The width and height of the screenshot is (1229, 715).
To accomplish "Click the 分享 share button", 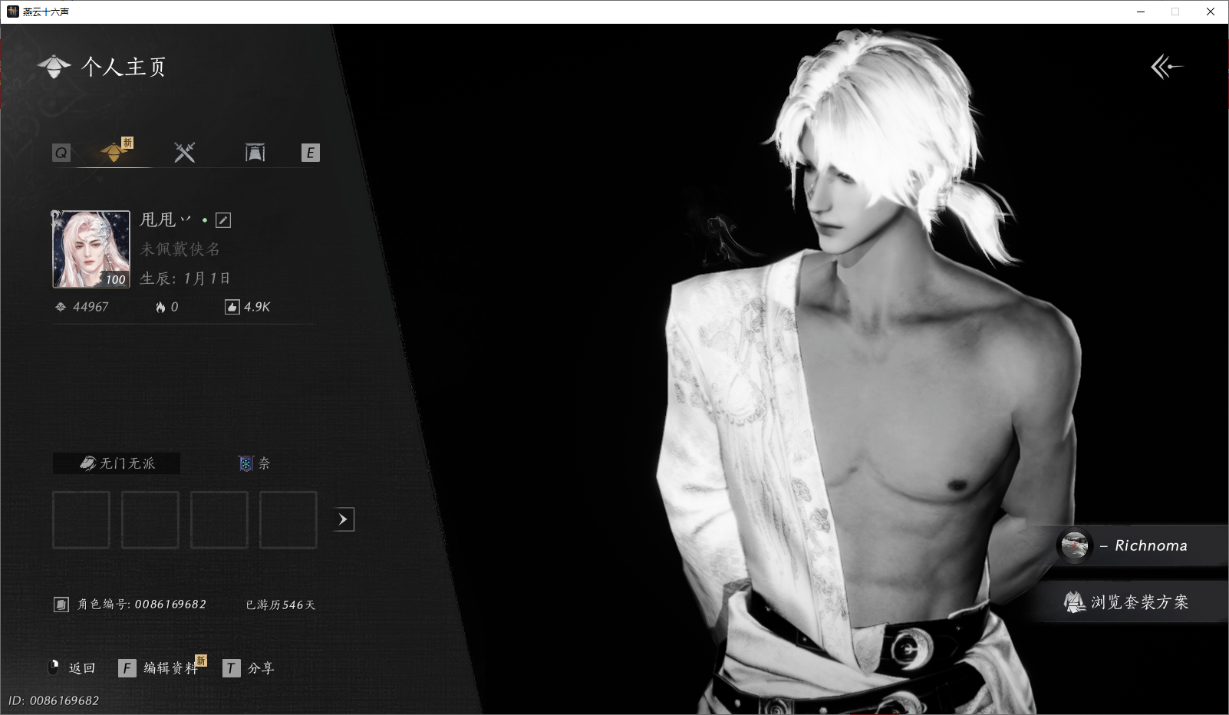I will 249,668.
